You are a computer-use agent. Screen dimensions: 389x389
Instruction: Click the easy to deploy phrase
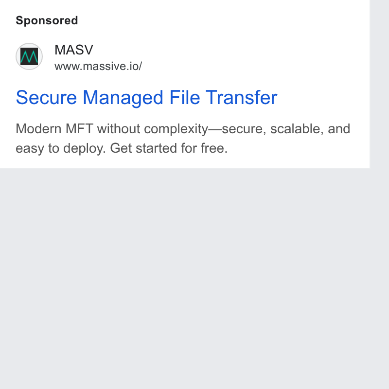(61, 148)
